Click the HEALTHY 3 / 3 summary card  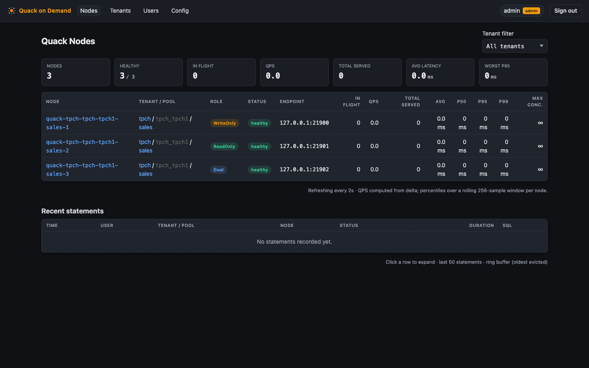click(x=148, y=72)
